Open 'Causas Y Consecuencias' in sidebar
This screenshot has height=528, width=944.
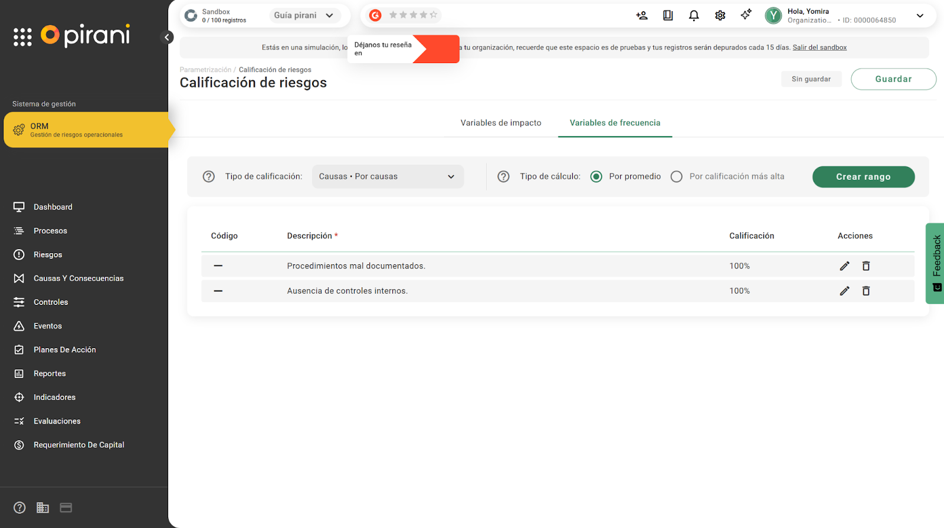pos(78,278)
